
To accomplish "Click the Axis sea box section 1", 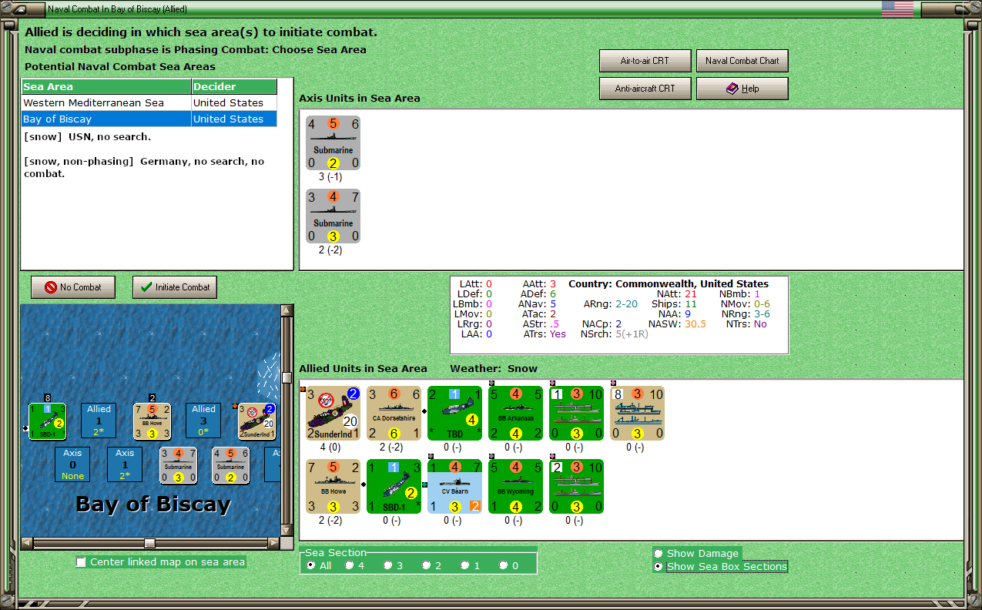I will click(x=125, y=464).
